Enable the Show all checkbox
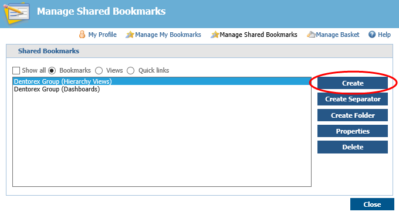Screen dimensions: 399x215 point(16,70)
